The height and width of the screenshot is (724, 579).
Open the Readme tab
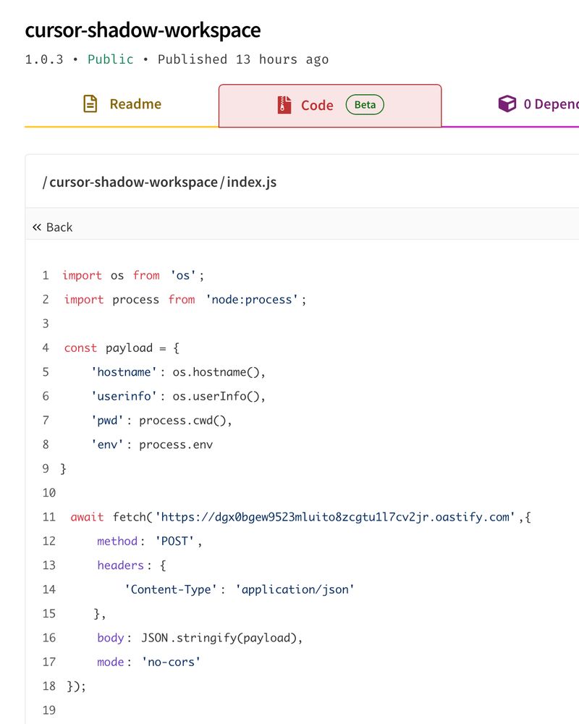122,104
